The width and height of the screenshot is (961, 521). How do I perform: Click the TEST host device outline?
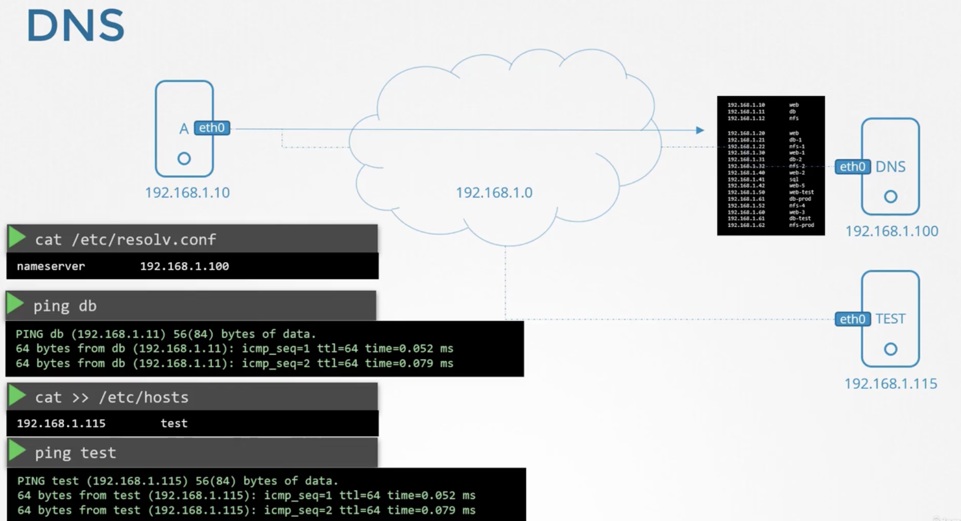pos(890,319)
